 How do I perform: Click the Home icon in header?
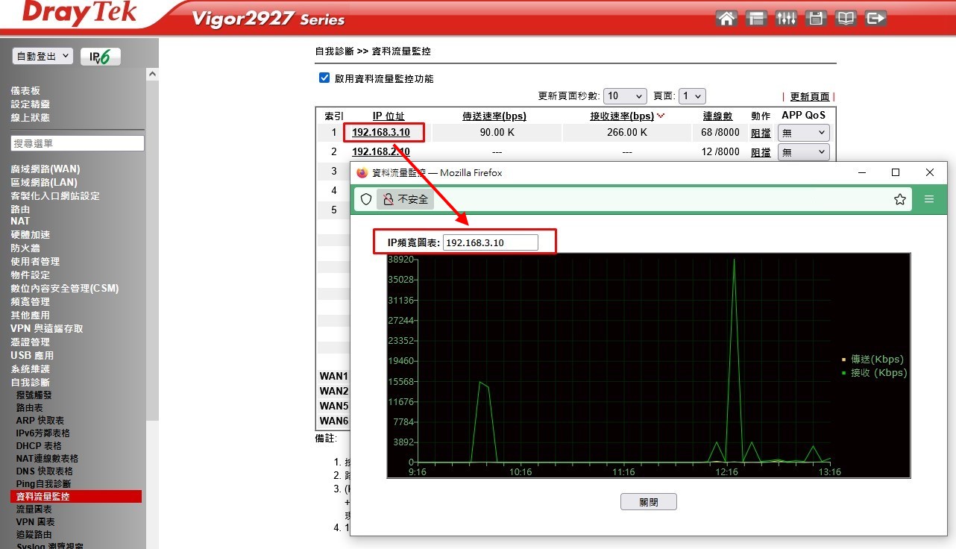pos(726,19)
